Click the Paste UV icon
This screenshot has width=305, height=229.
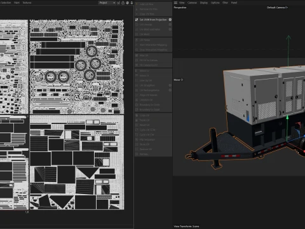pos(137,120)
